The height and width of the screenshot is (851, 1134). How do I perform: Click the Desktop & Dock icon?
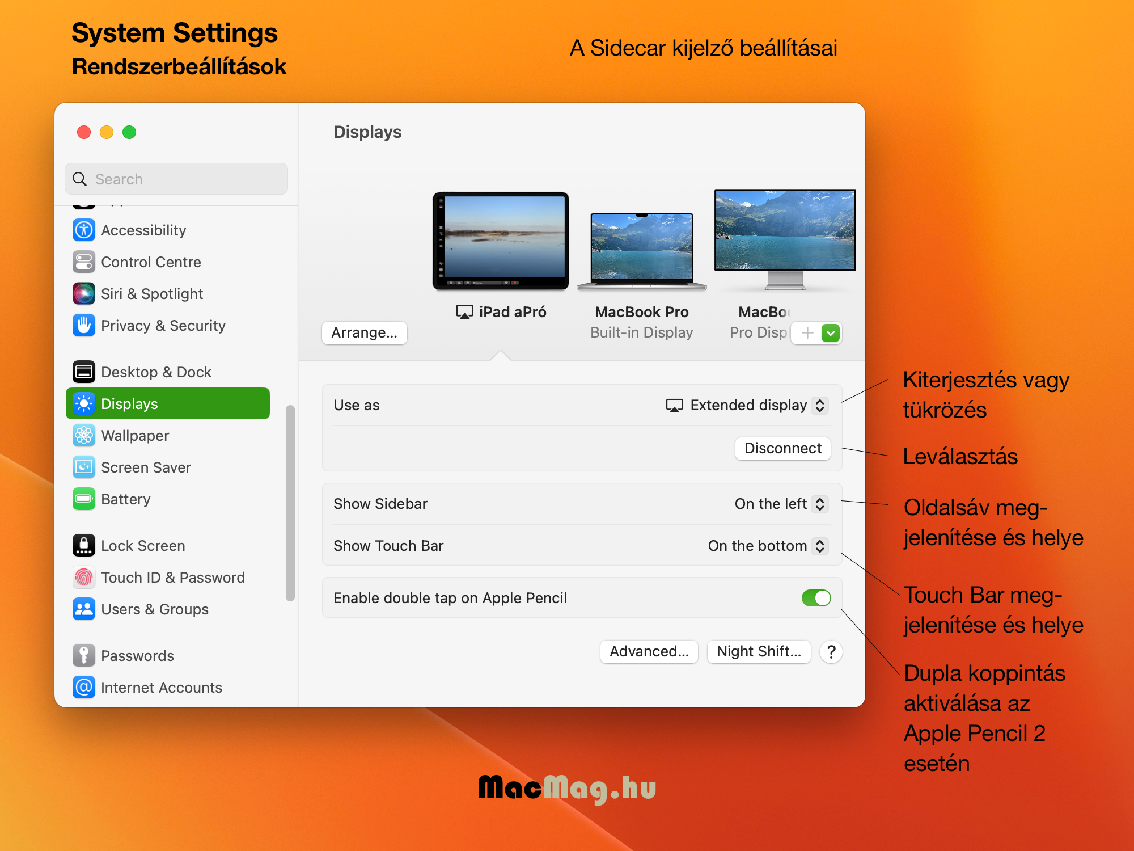pyautogui.click(x=84, y=372)
